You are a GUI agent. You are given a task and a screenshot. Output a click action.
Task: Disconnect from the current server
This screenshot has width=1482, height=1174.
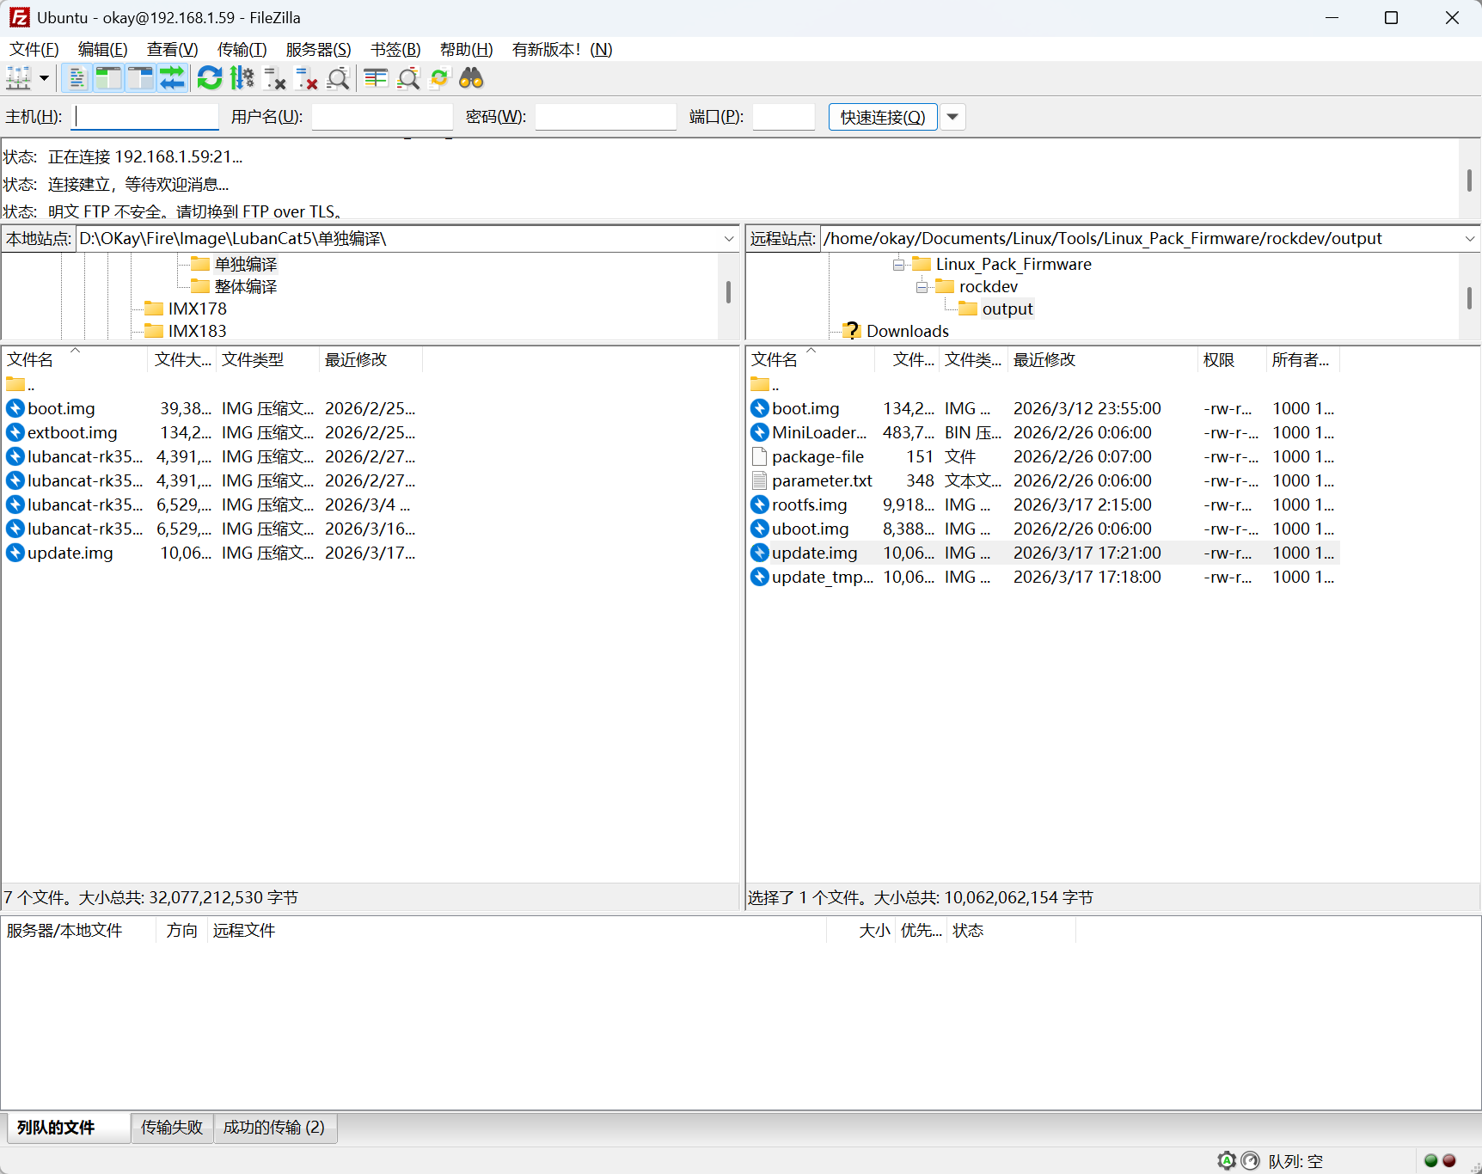pyautogui.click(x=306, y=79)
